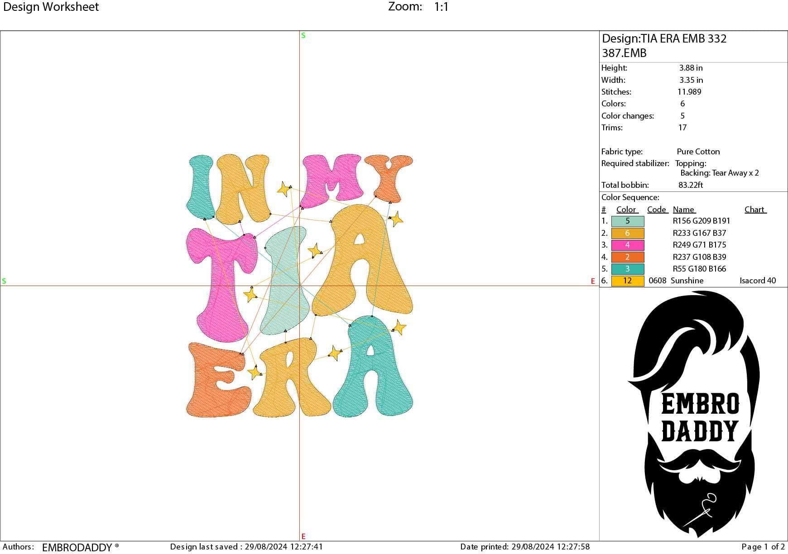
Task: Click the Design Worksheet title
Action: [51, 7]
